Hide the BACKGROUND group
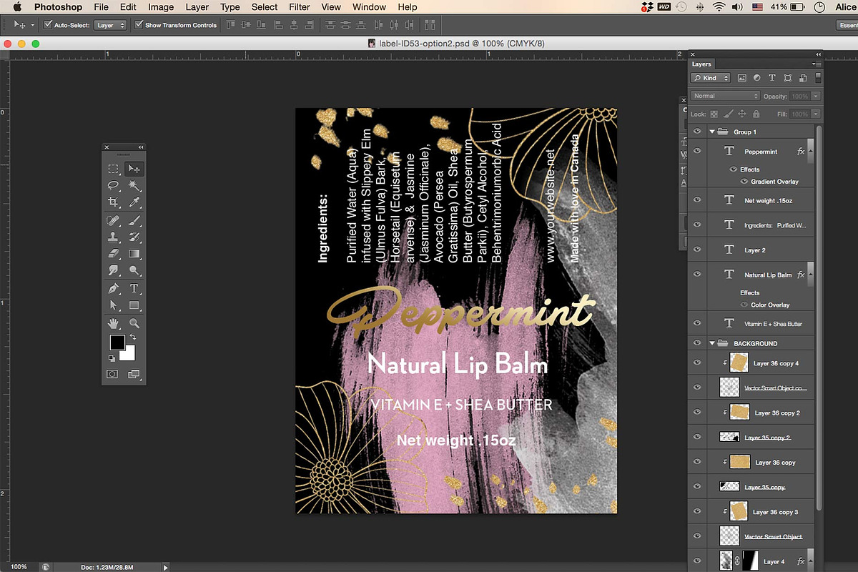Image resolution: width=858 pixels, height=572 pixels. 698,343
